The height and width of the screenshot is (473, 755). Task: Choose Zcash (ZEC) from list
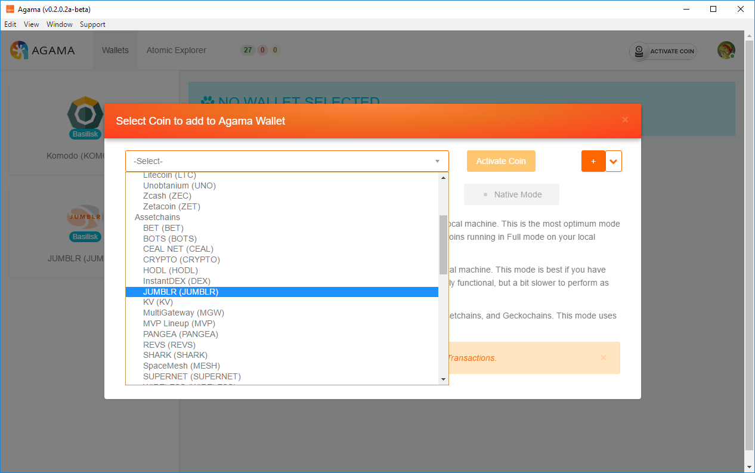point(281,196)
